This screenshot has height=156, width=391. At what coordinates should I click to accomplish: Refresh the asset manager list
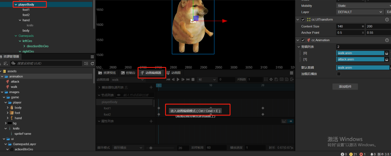pos(92,63)
